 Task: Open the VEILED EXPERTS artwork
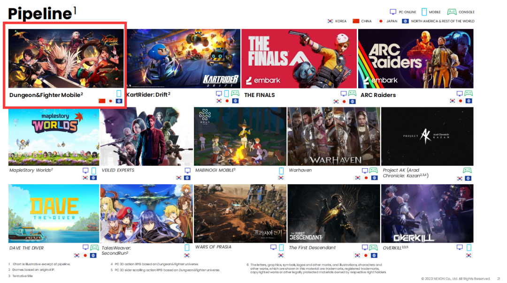146,136
